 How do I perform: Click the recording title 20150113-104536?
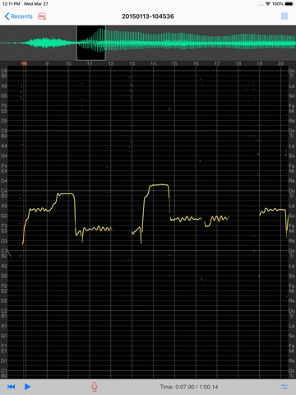click(148, 16)
